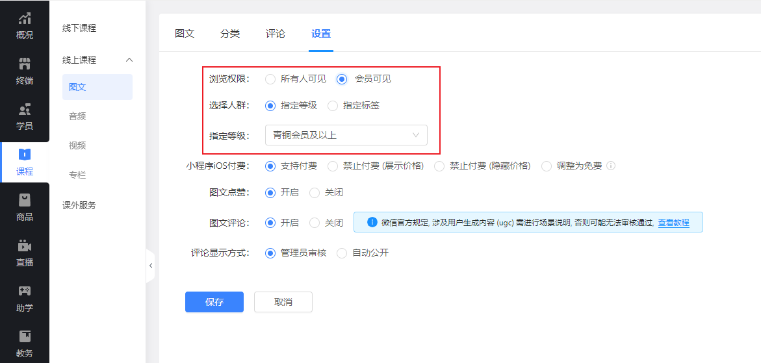Select 所有人可见 browsing permission
Viewport: 761px width, 363px height.
270,79
